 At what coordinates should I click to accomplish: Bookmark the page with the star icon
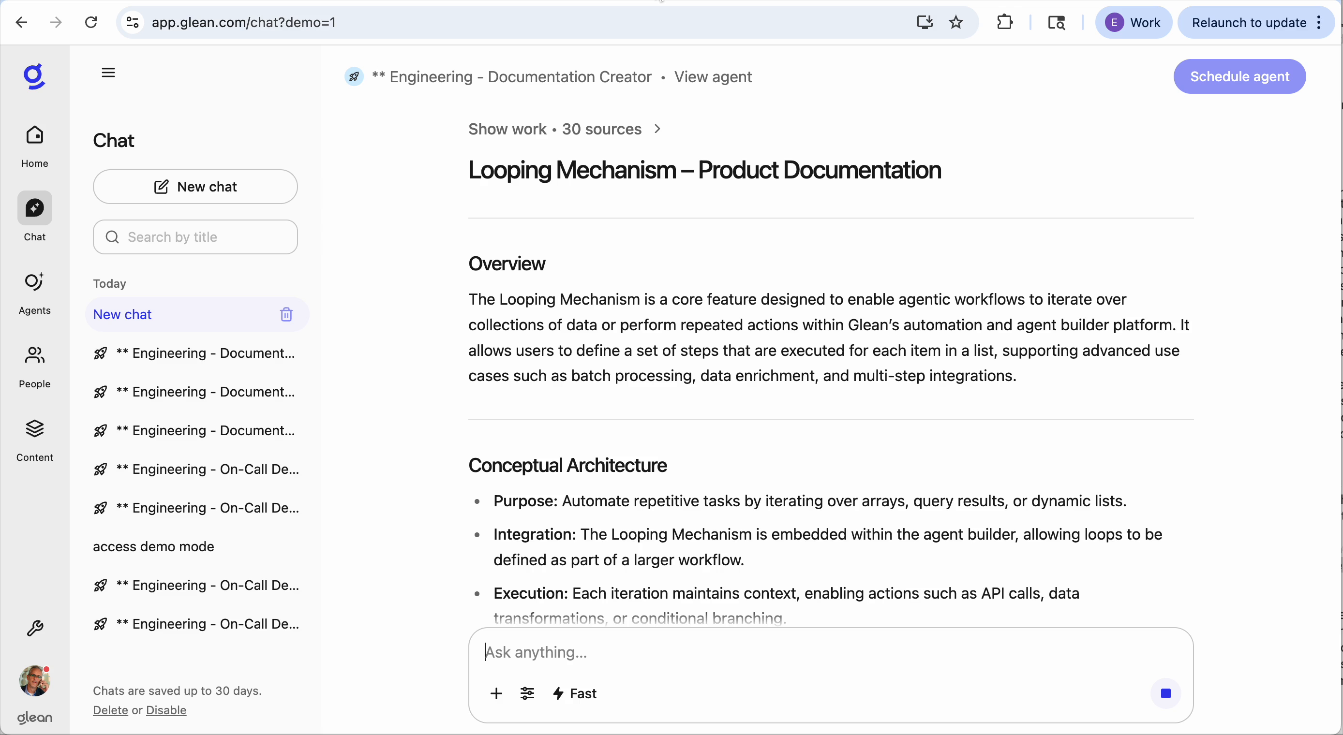pos(955,22)
